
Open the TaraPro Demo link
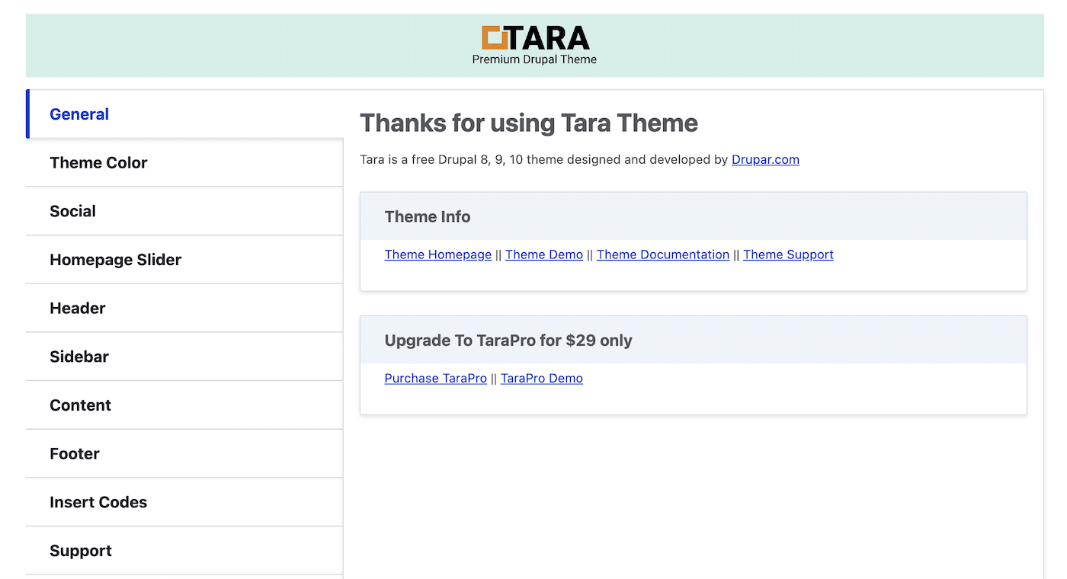pos(541,378)
